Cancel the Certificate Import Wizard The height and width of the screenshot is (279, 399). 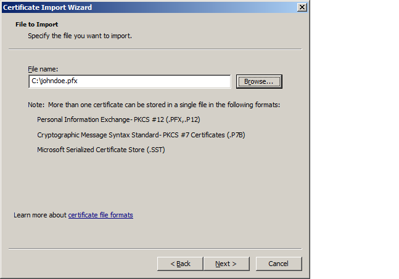(279, 264)
